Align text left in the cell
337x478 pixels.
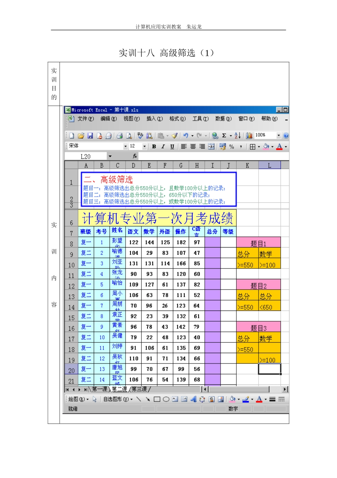coord(184,147)
